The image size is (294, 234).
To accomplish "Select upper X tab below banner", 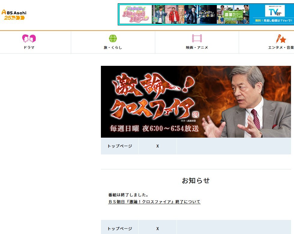I will [157, 146].
